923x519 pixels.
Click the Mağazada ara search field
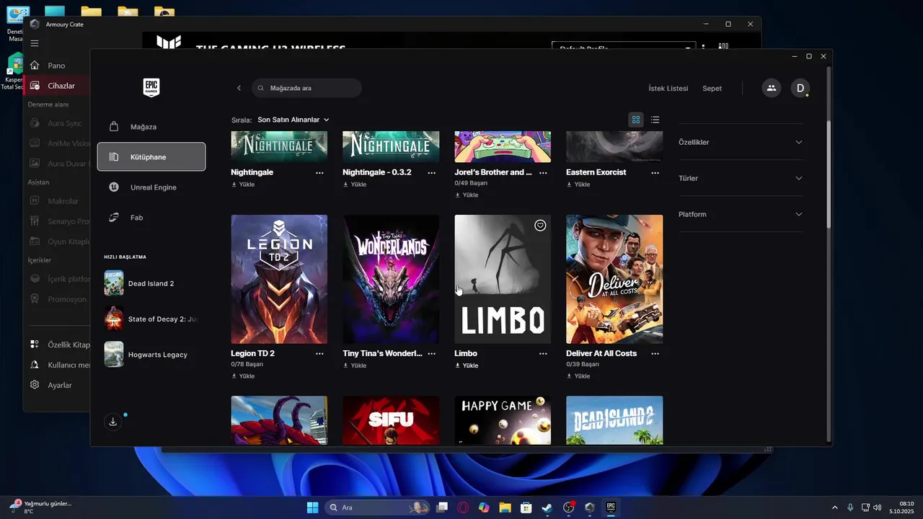click(x=306, y=88)
